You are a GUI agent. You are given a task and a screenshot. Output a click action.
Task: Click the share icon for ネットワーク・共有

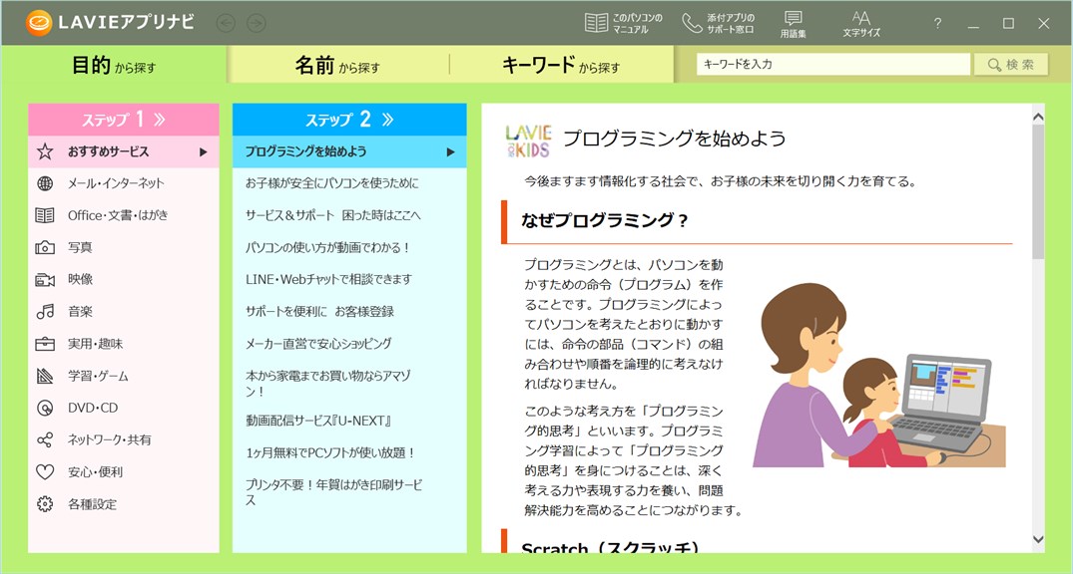(x=45, y=440)
